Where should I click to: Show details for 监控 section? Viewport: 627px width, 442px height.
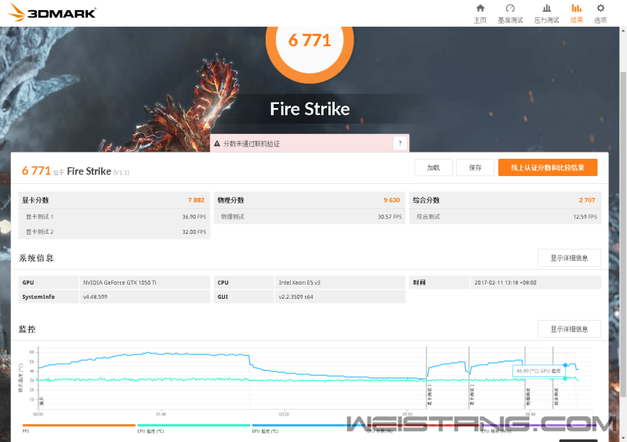pos(569,329)
